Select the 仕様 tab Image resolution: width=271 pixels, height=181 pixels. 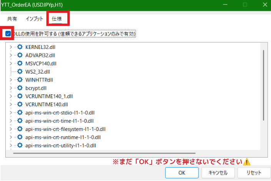coord(57,19)
